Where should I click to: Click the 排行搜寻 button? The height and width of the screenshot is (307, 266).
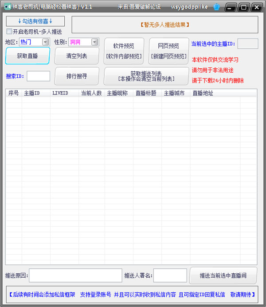pos(77,76)
